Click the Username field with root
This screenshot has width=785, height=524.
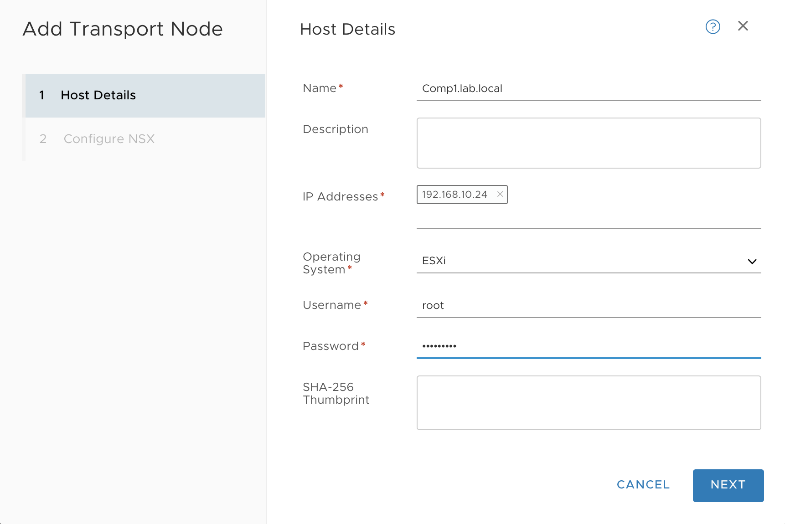(588, 305)
